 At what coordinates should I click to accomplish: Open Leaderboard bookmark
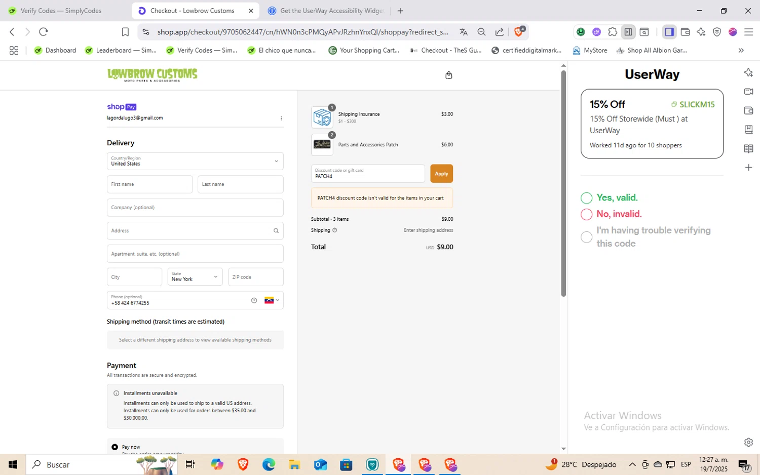121,50
